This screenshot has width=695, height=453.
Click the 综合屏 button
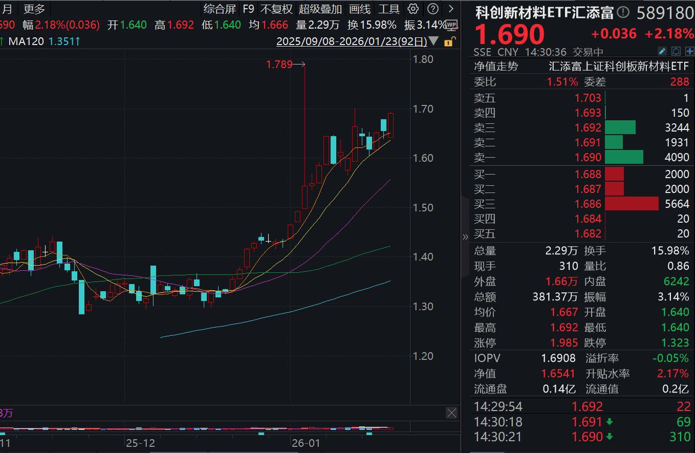pyautogui.click(x=221, y=9)
